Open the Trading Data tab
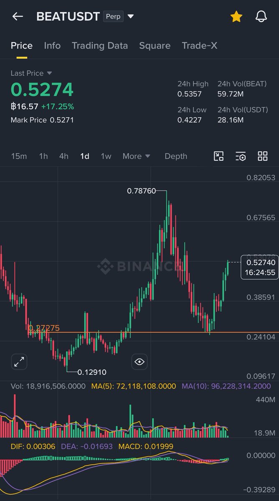This screenshot has width=279, height=501. [x=100, y=46]
